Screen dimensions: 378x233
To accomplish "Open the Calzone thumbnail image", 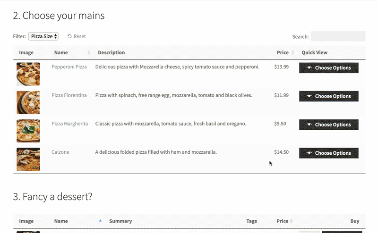I will 28,159.
